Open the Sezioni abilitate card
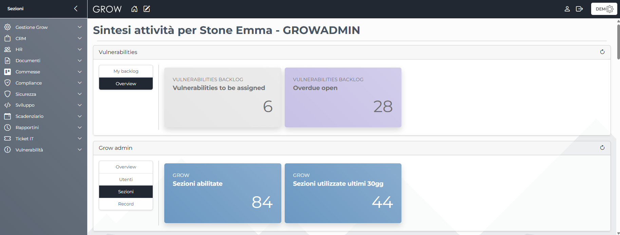 (x=223, y=193)
